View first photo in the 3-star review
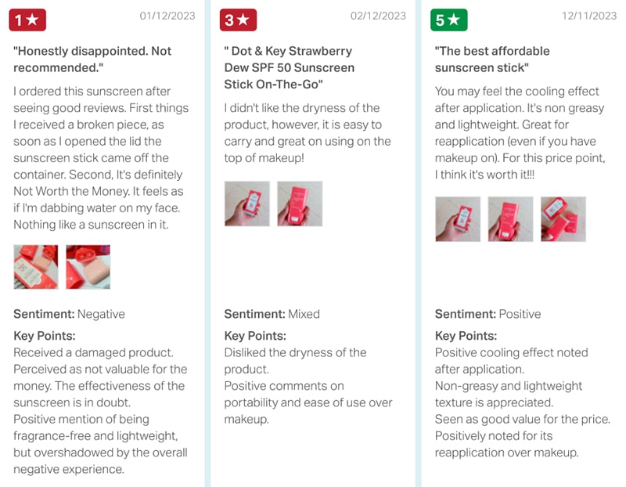The height and width of the screenshot is (487, 626). click(246, 204)
